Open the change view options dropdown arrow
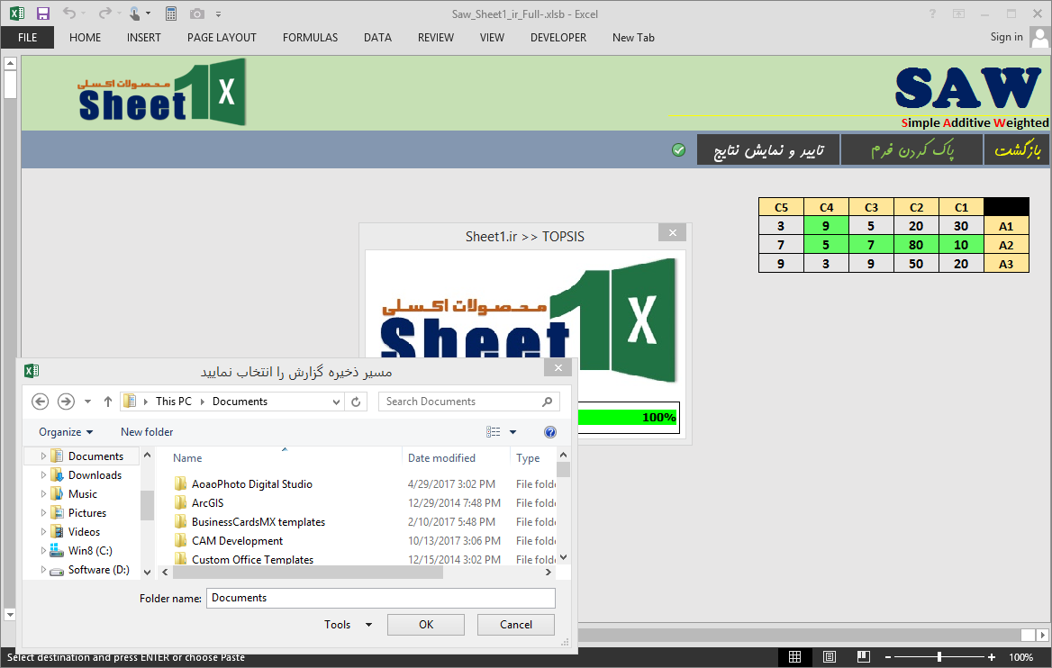 click(x=512, y=432)
